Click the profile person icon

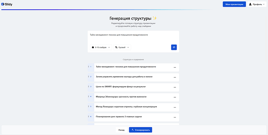click(x=250, y=4)
